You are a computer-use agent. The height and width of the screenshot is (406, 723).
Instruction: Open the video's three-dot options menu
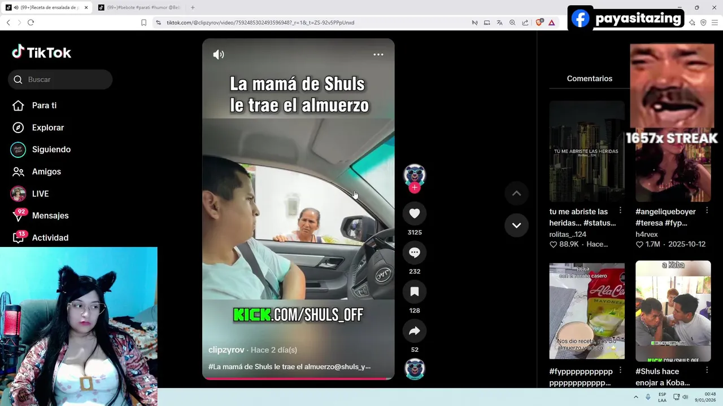point(378,55)
